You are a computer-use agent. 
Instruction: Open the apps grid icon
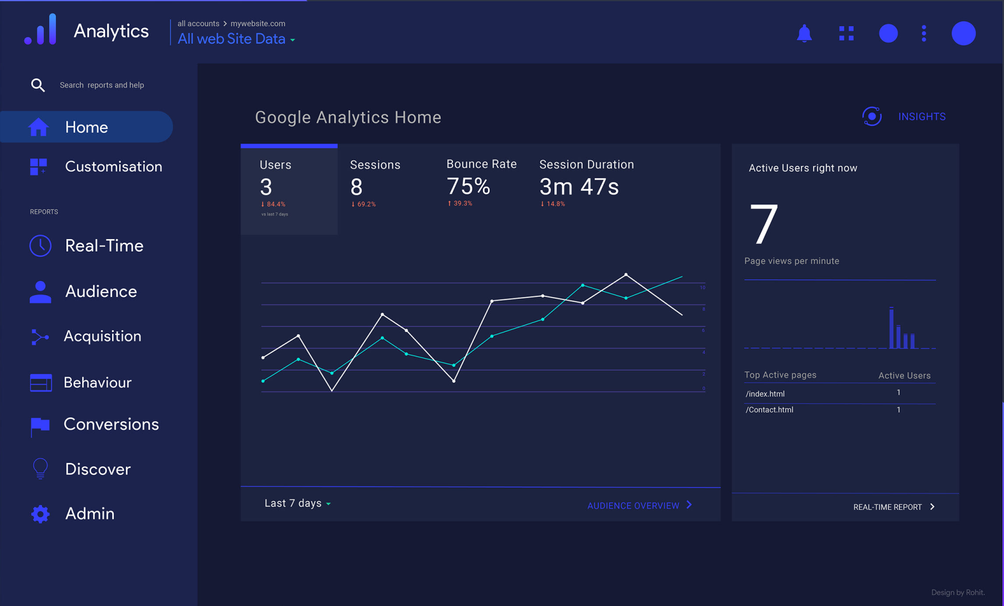pyautogui.click(x=846, y=33)
